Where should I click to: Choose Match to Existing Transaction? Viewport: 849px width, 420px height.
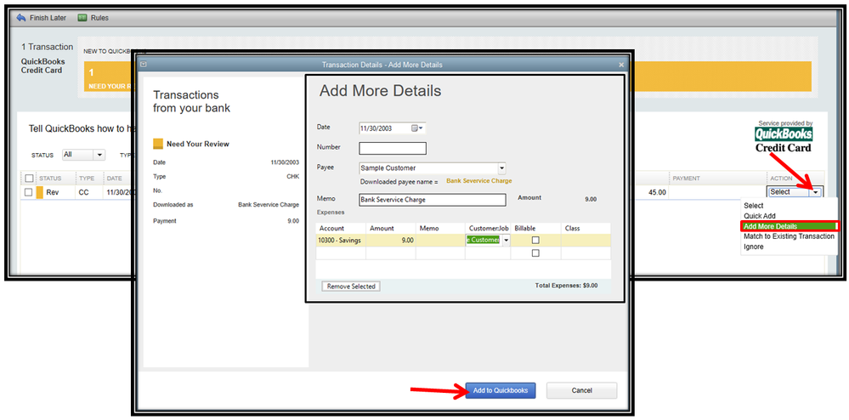[x=789, y=237]
